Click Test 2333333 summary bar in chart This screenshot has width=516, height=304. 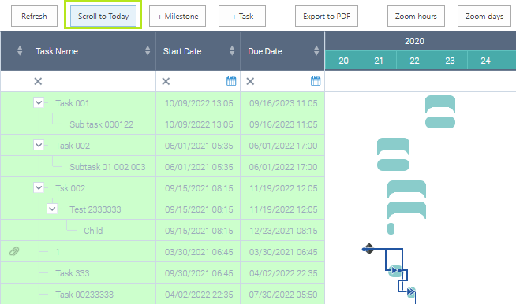[x=406, y=210]
